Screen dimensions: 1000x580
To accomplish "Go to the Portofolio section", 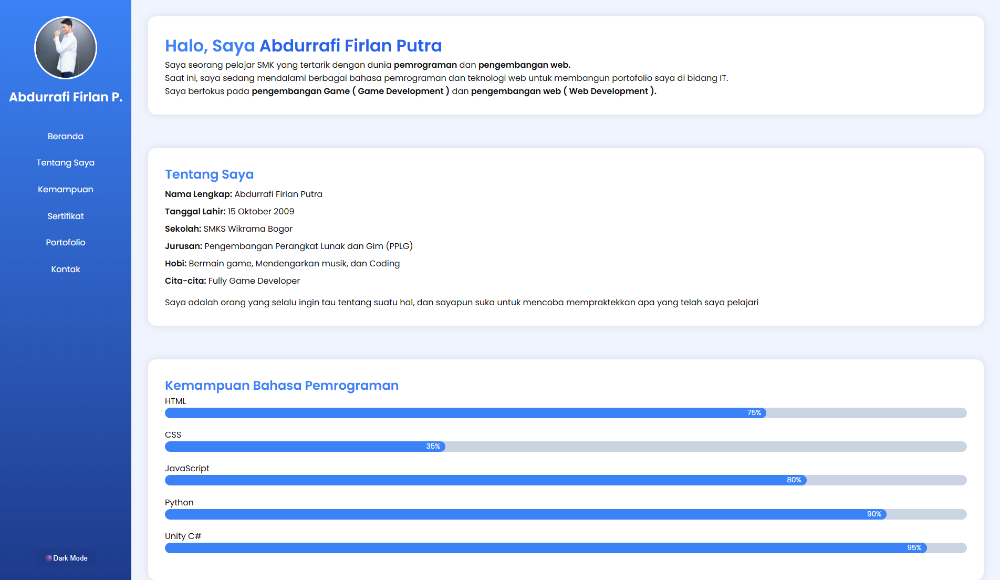I will tap(65, 242).
